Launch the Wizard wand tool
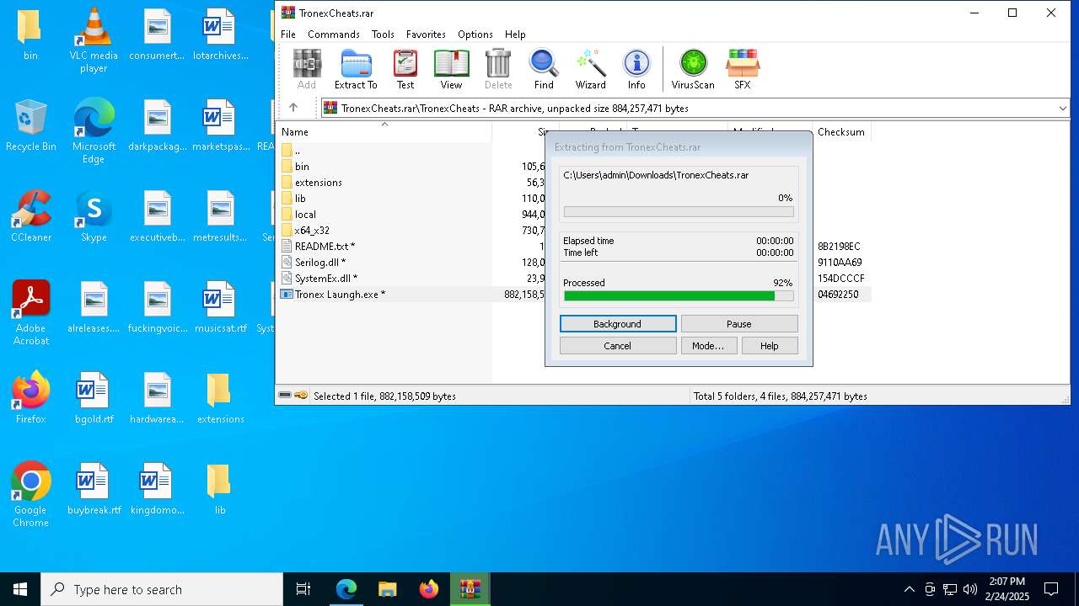The image size is (1079, 606). [591, 69]
